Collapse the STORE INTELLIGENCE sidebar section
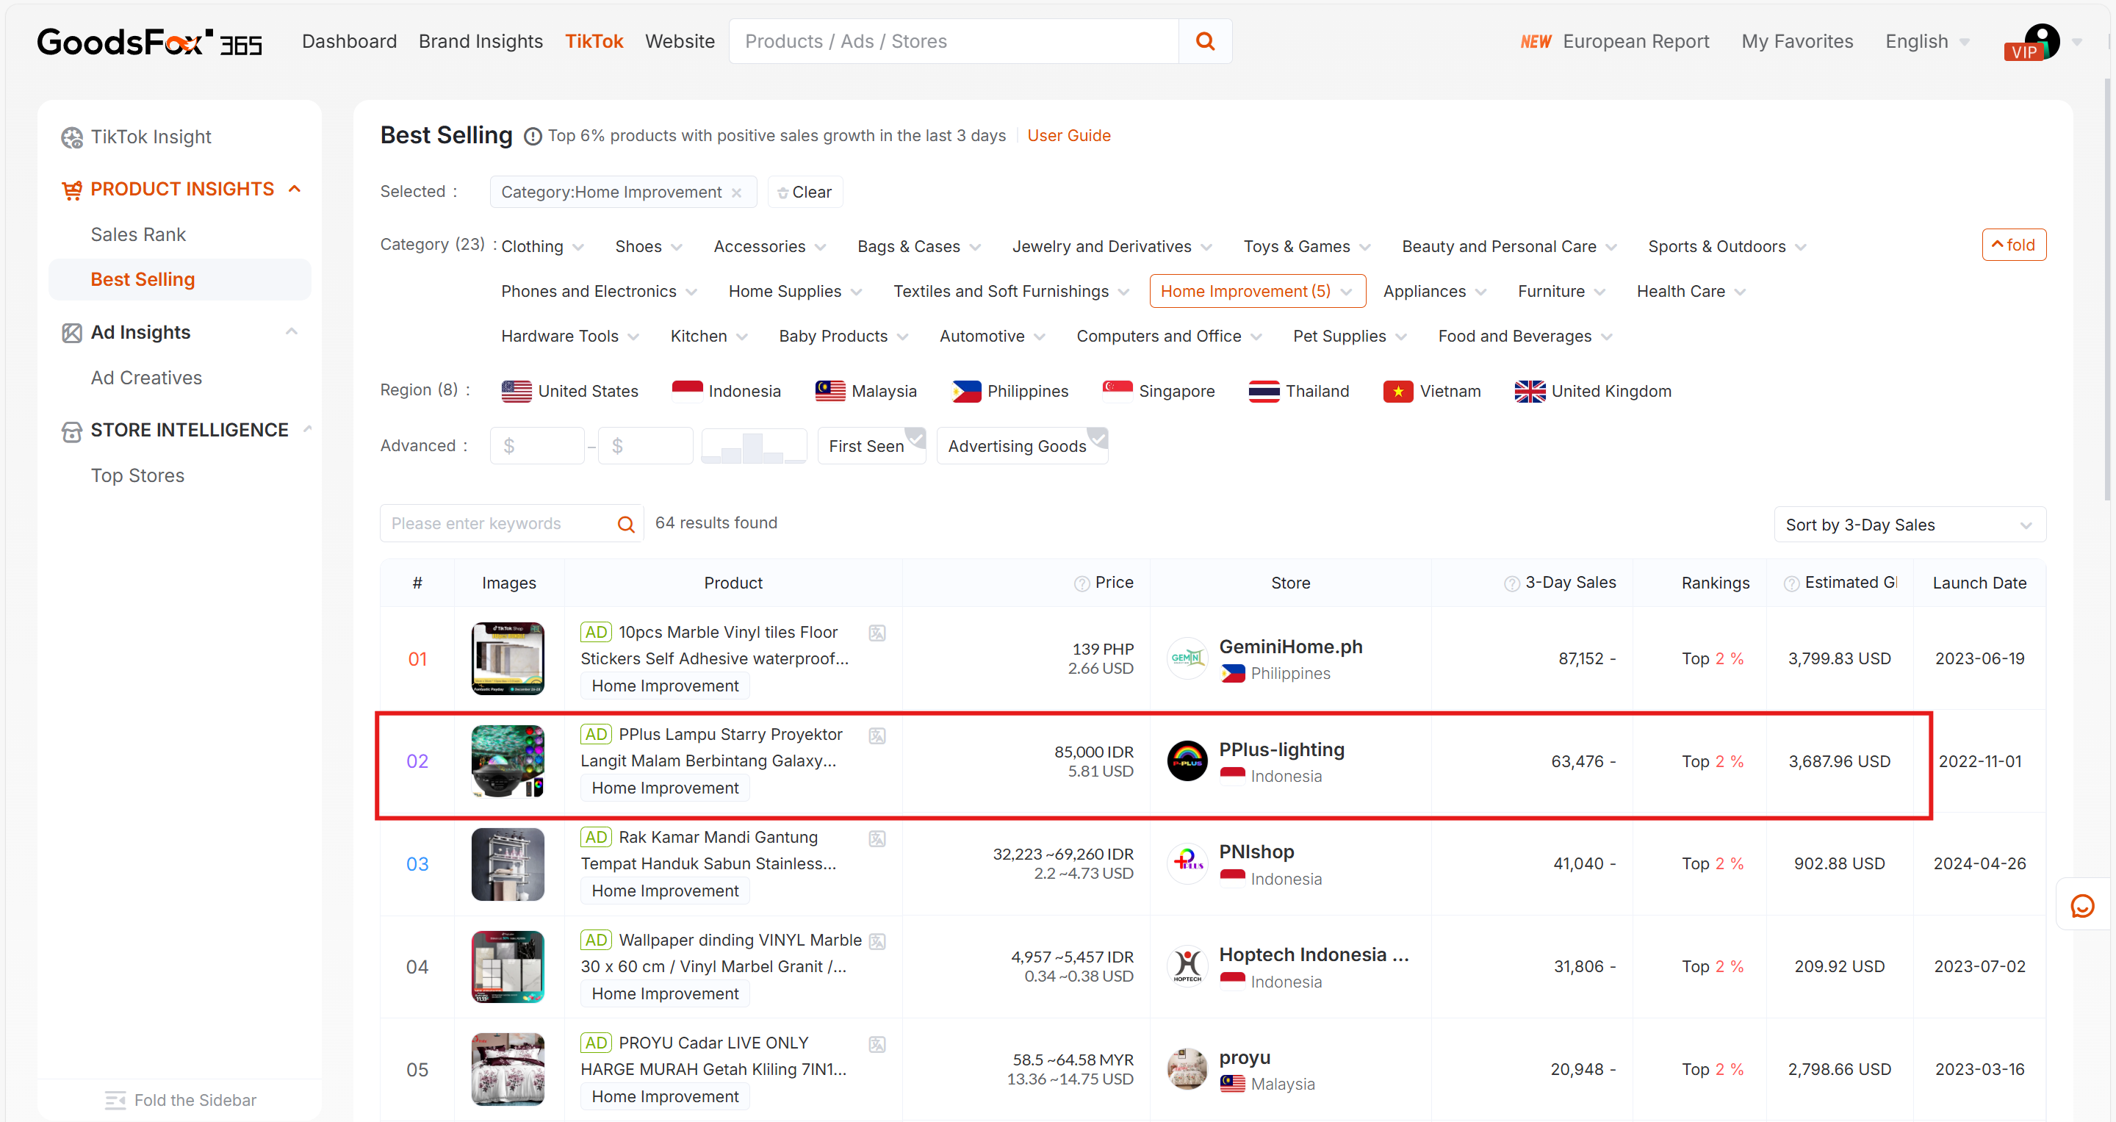This screenshot has width=2116, height=1122. pyautogui.click(x=308, y=430)
